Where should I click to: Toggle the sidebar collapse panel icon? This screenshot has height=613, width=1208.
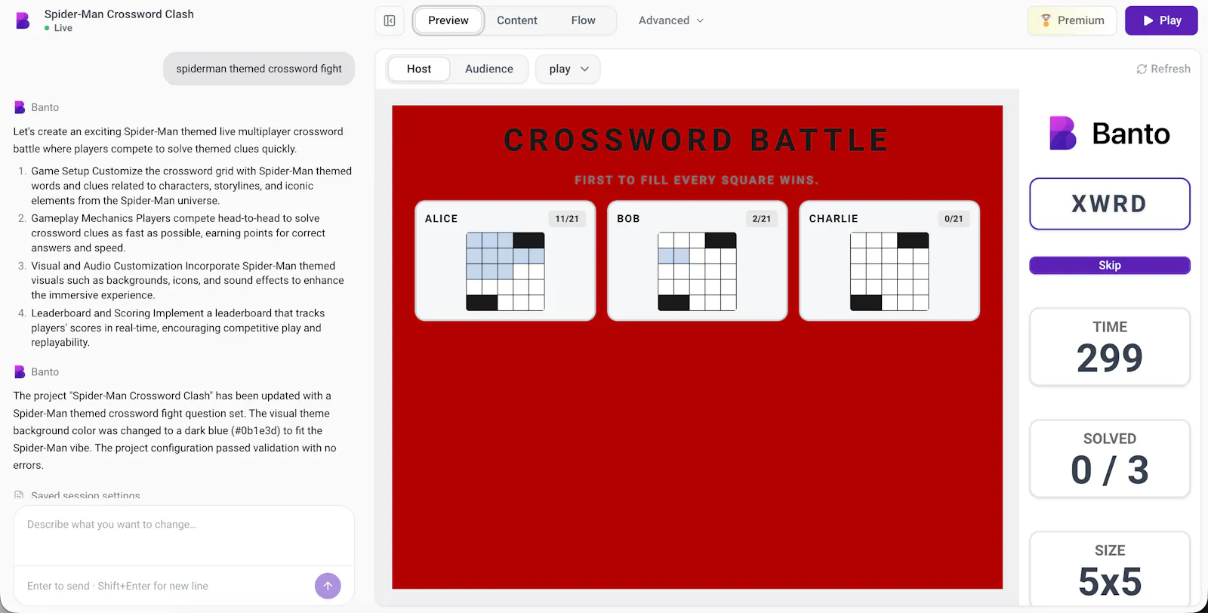point(390,20)
